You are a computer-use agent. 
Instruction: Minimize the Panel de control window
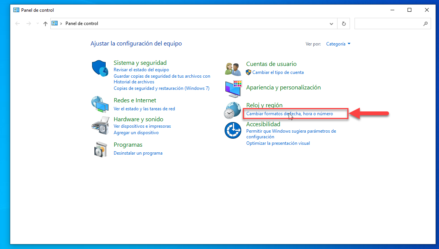pyautogui.click(x=392, y=10)
